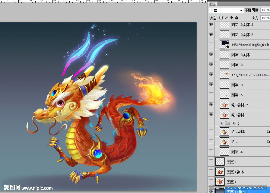Click the lock all padlock icon

pyautogui.click(x=237, y=18)
